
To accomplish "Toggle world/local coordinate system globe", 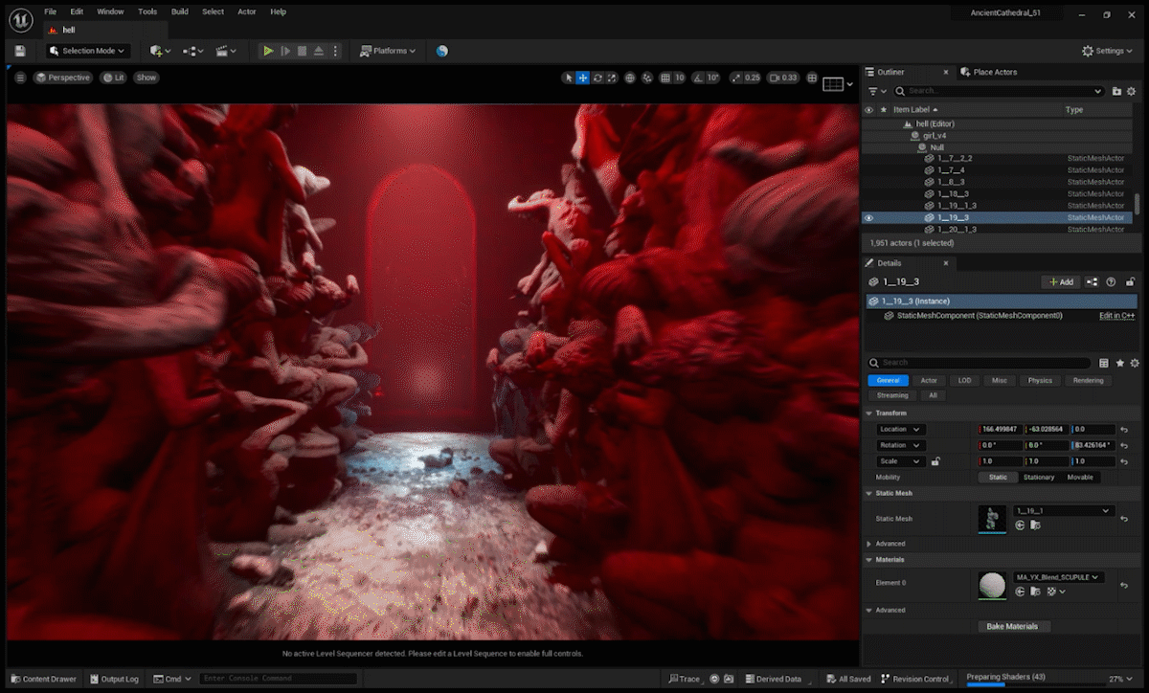I will click(x=630, y=78).
